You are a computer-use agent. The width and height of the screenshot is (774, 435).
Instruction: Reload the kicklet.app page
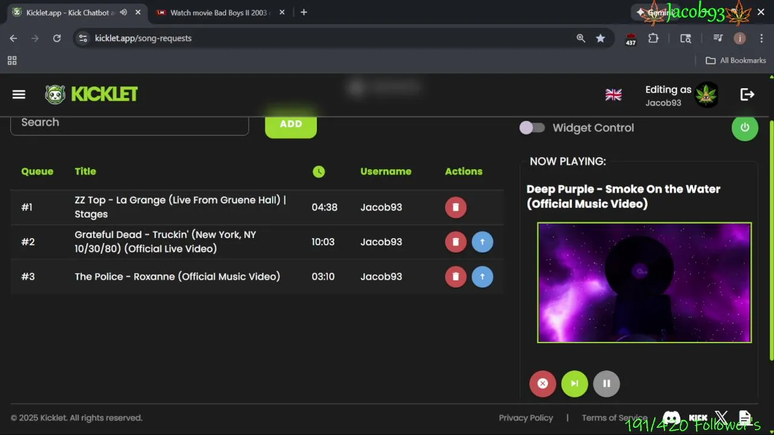[x=57, y=38]
